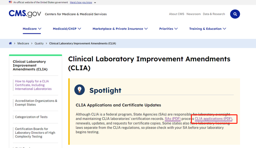The image size is (256, 148).
Task: Open Accreditation Organizations & Exempt States
Action: click(36, 103)
